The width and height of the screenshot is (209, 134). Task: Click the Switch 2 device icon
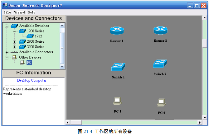click(160, 64)
